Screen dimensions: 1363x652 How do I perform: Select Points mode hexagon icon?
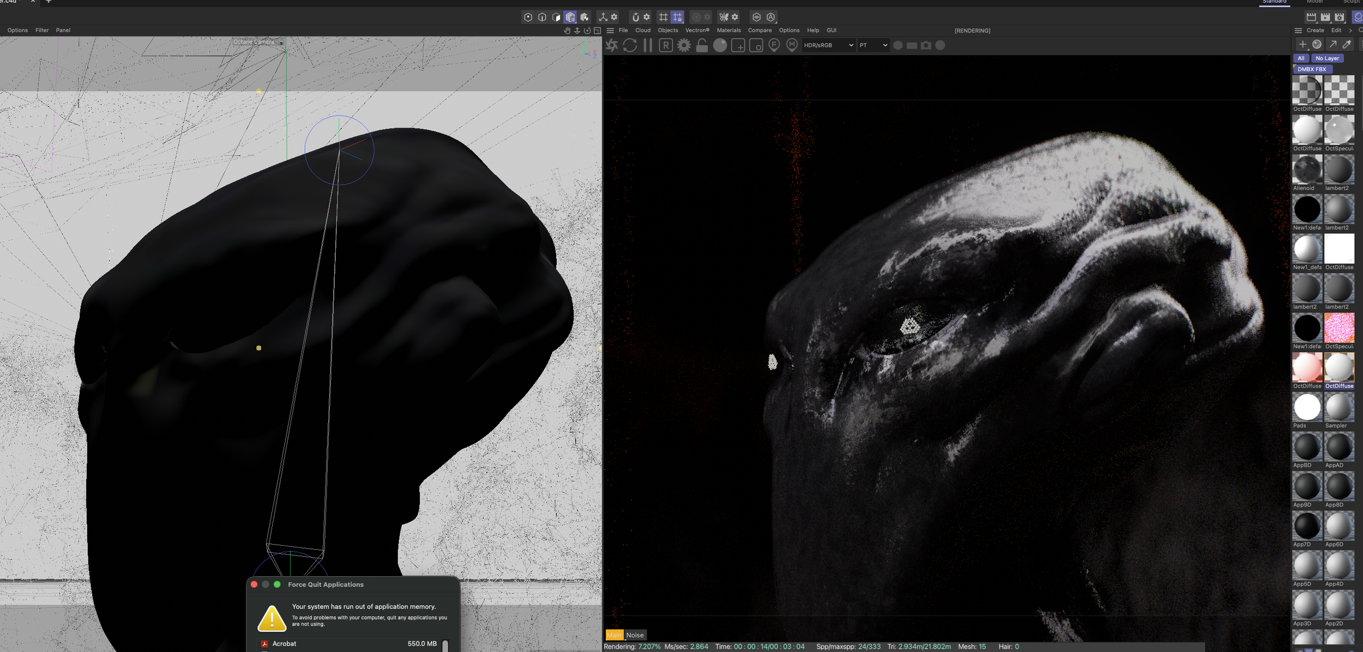click(x=528, y=17)
